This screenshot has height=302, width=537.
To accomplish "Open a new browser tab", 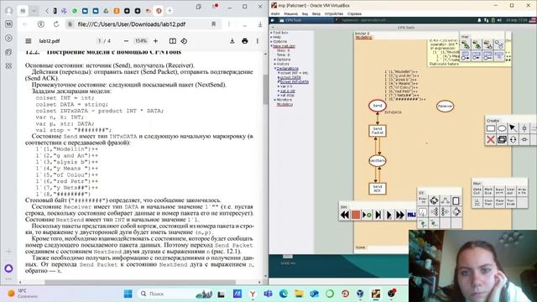I will pyautogui.click(x=169, y=11).
